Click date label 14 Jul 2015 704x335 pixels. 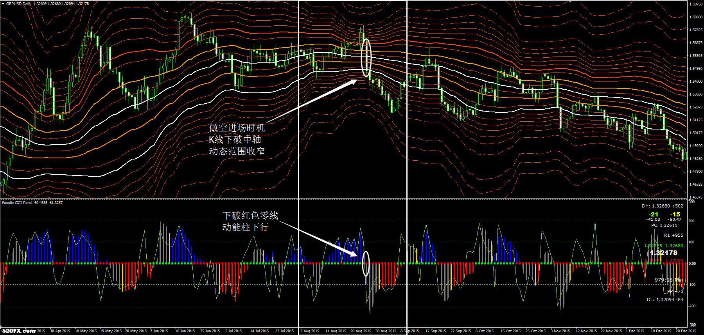coord(260,331)
